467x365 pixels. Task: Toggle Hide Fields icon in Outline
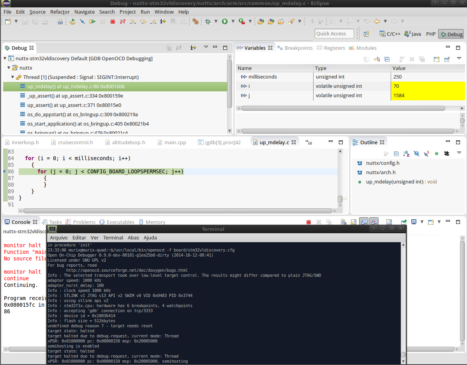click(416, 154)
